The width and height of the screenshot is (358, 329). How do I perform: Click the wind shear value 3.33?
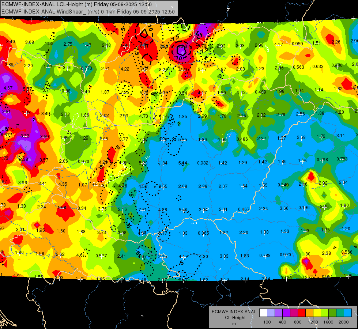coord(224,256)
